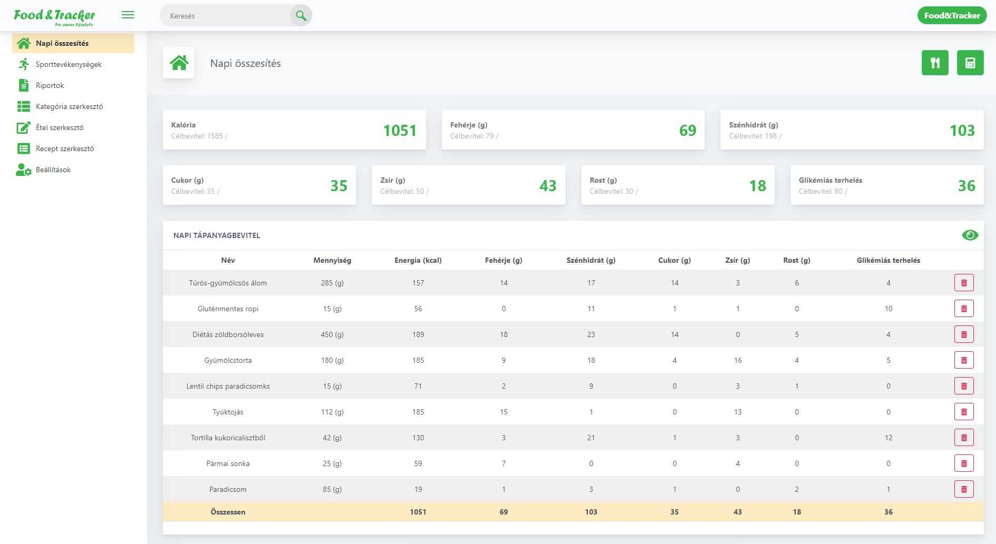Screen dimensions: 996x544
Task: Open Étel szerkesztő in sidebar
Action: pos(73,127)
